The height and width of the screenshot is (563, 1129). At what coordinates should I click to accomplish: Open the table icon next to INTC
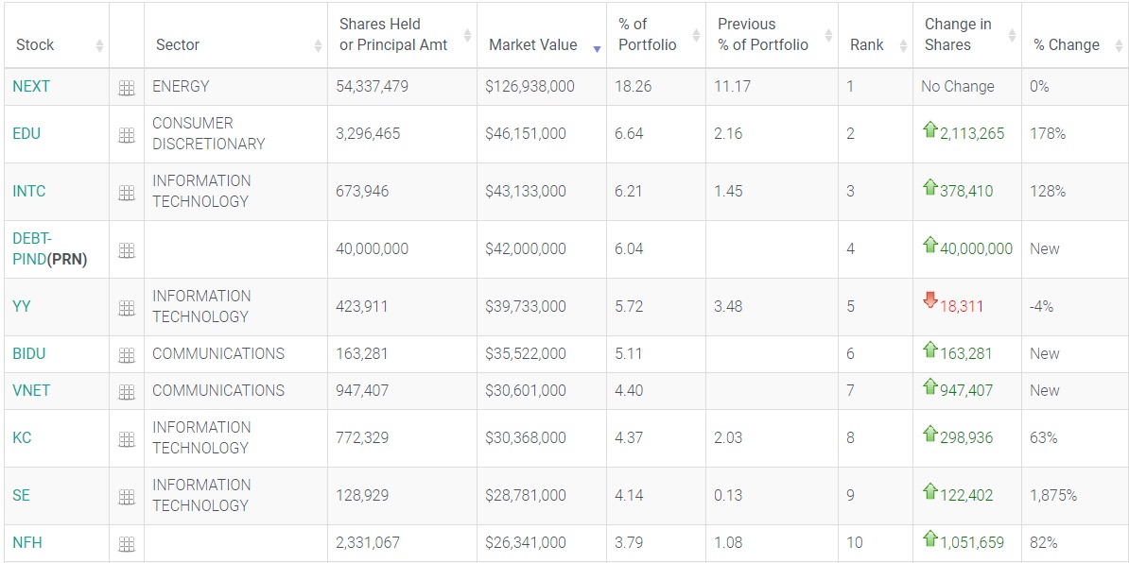(x=127, y=193)
